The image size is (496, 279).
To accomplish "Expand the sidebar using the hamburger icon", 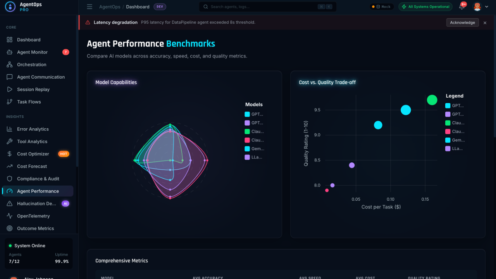I will pyautogui.click(x=90, y=7).
